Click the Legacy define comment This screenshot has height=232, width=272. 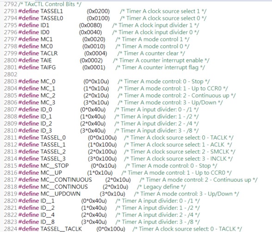tap(161, 187)
